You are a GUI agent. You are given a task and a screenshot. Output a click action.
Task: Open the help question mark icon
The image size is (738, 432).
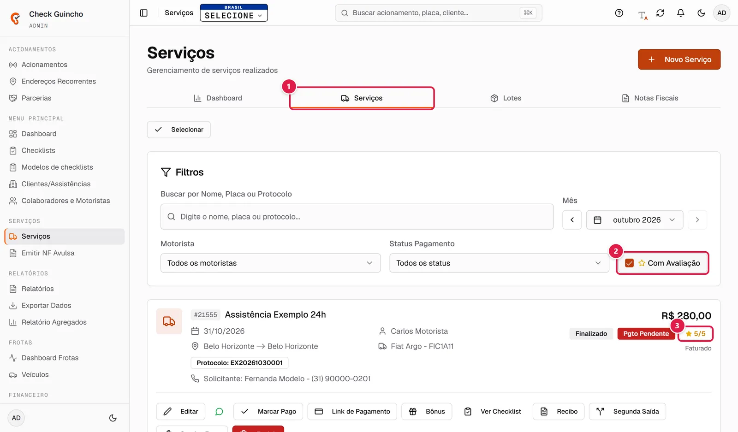point(619,13)
